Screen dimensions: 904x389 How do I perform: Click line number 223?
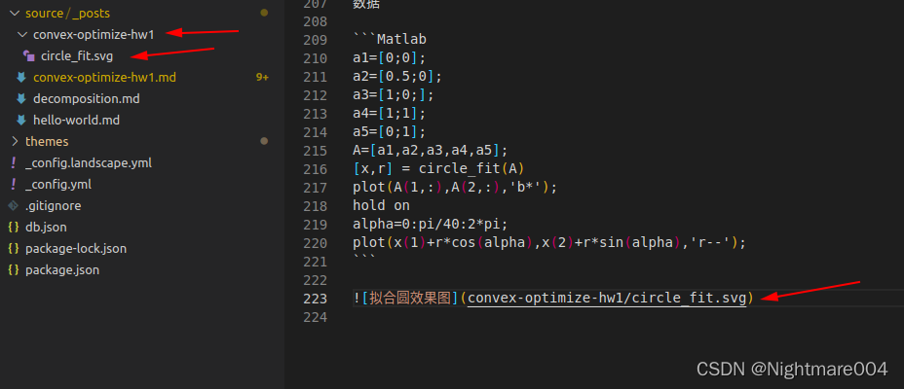315,299
